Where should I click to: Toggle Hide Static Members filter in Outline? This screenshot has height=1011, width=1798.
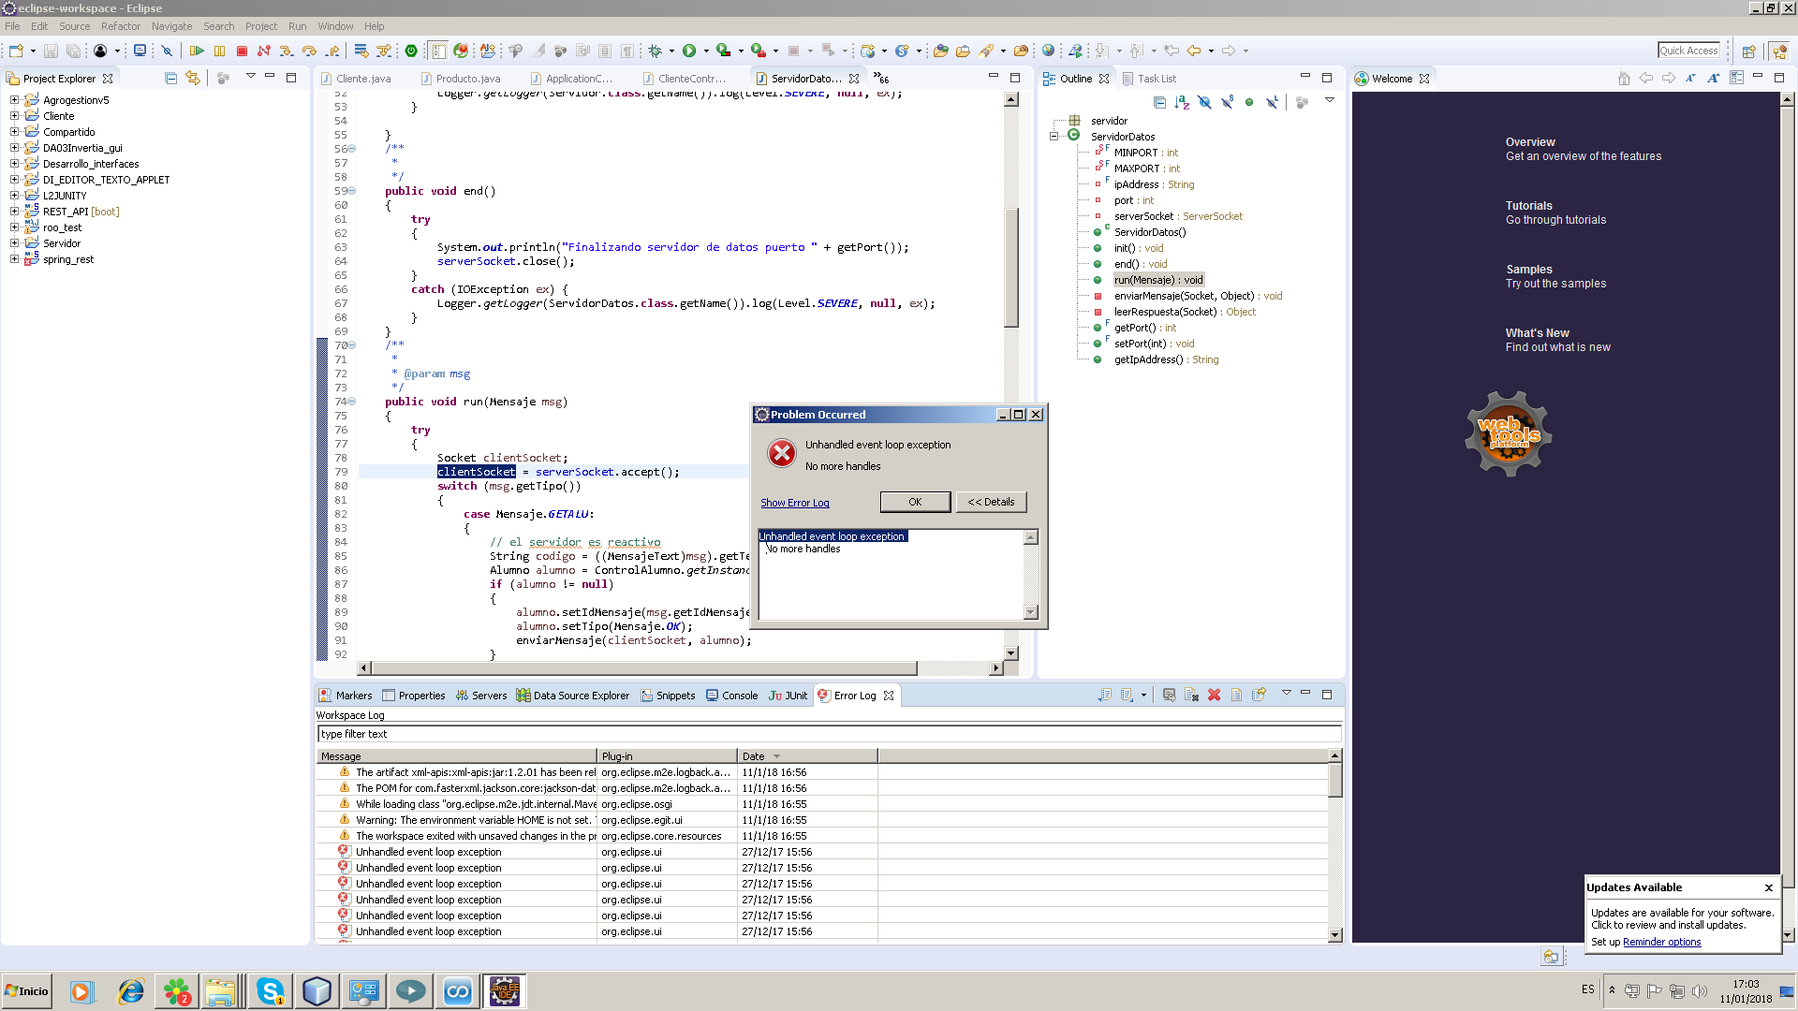1227,103
